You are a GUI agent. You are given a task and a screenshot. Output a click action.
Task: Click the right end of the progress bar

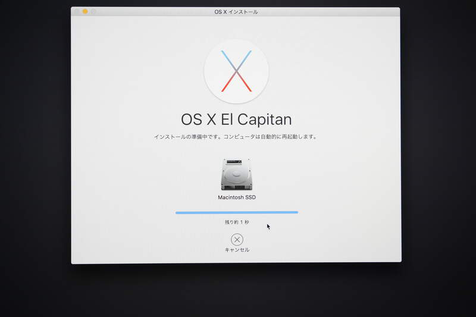pos(296,212)
